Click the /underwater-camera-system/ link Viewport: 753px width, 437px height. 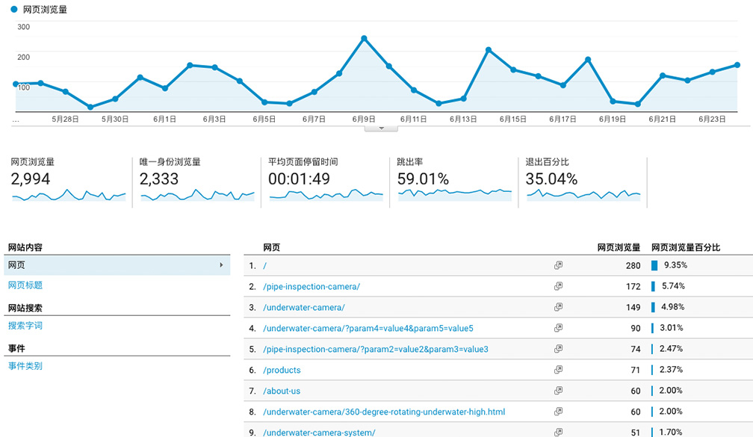319,433
